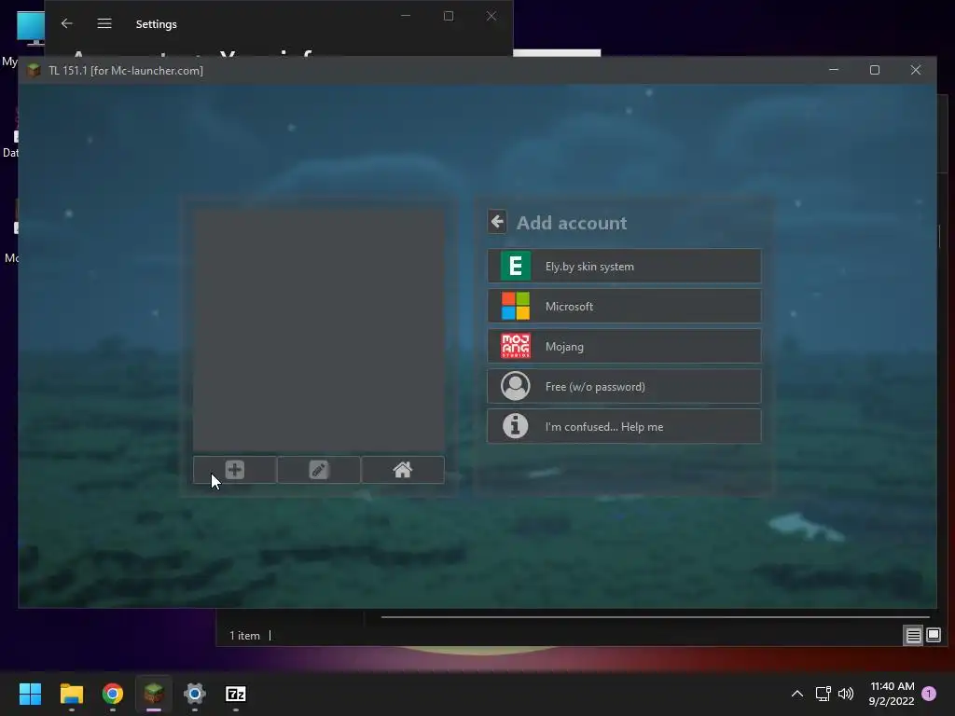Viewport: 955px width, 716px height.
Task: Open the clock showing 11:40 AM
Action: (x=892, y=694)
